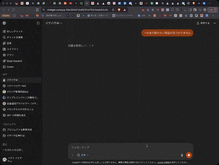Screen dimensions: 219x165
Task: Open chat search (チャットを検索)
Action: click(15, 37)
